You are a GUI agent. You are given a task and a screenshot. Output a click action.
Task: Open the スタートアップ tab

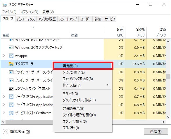68,19
